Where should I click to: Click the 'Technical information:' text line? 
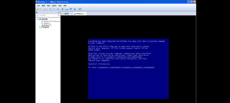tap(99, 64)
